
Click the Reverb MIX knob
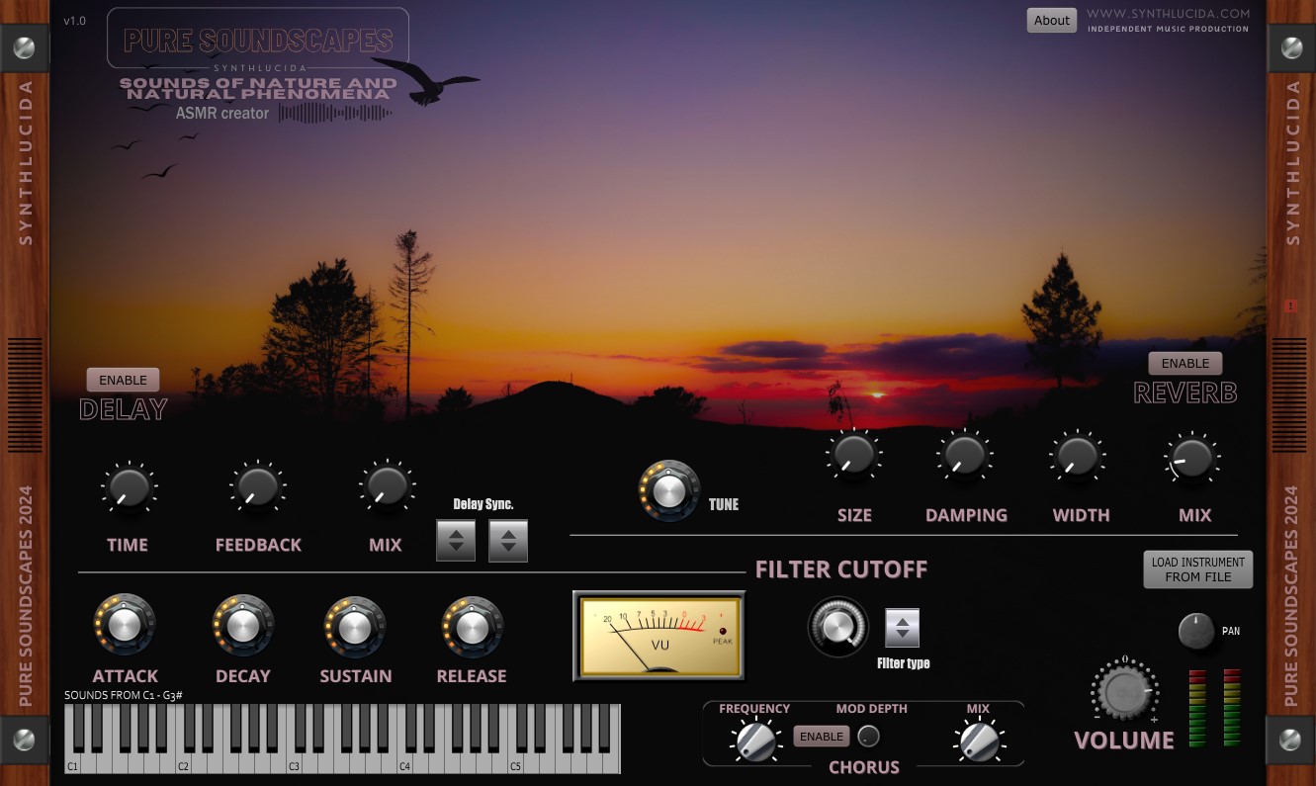point(1192,458)
